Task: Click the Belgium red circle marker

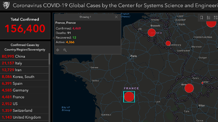Action: [x=152, y=33]
